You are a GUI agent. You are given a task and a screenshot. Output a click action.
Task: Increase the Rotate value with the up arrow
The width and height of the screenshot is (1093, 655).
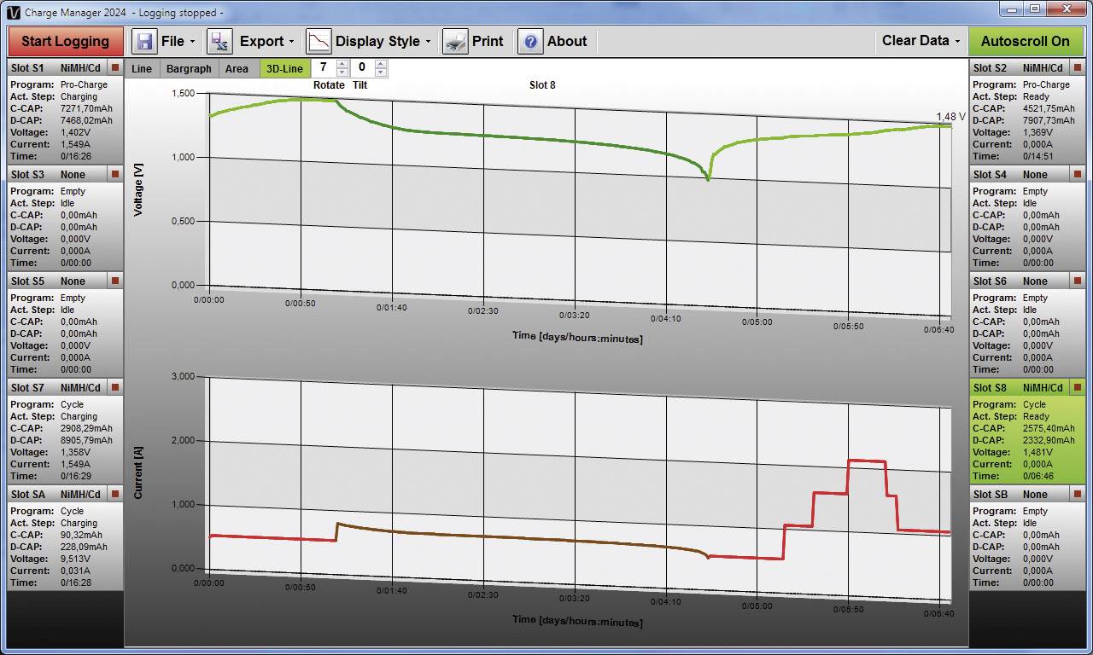tap(342, 63)
